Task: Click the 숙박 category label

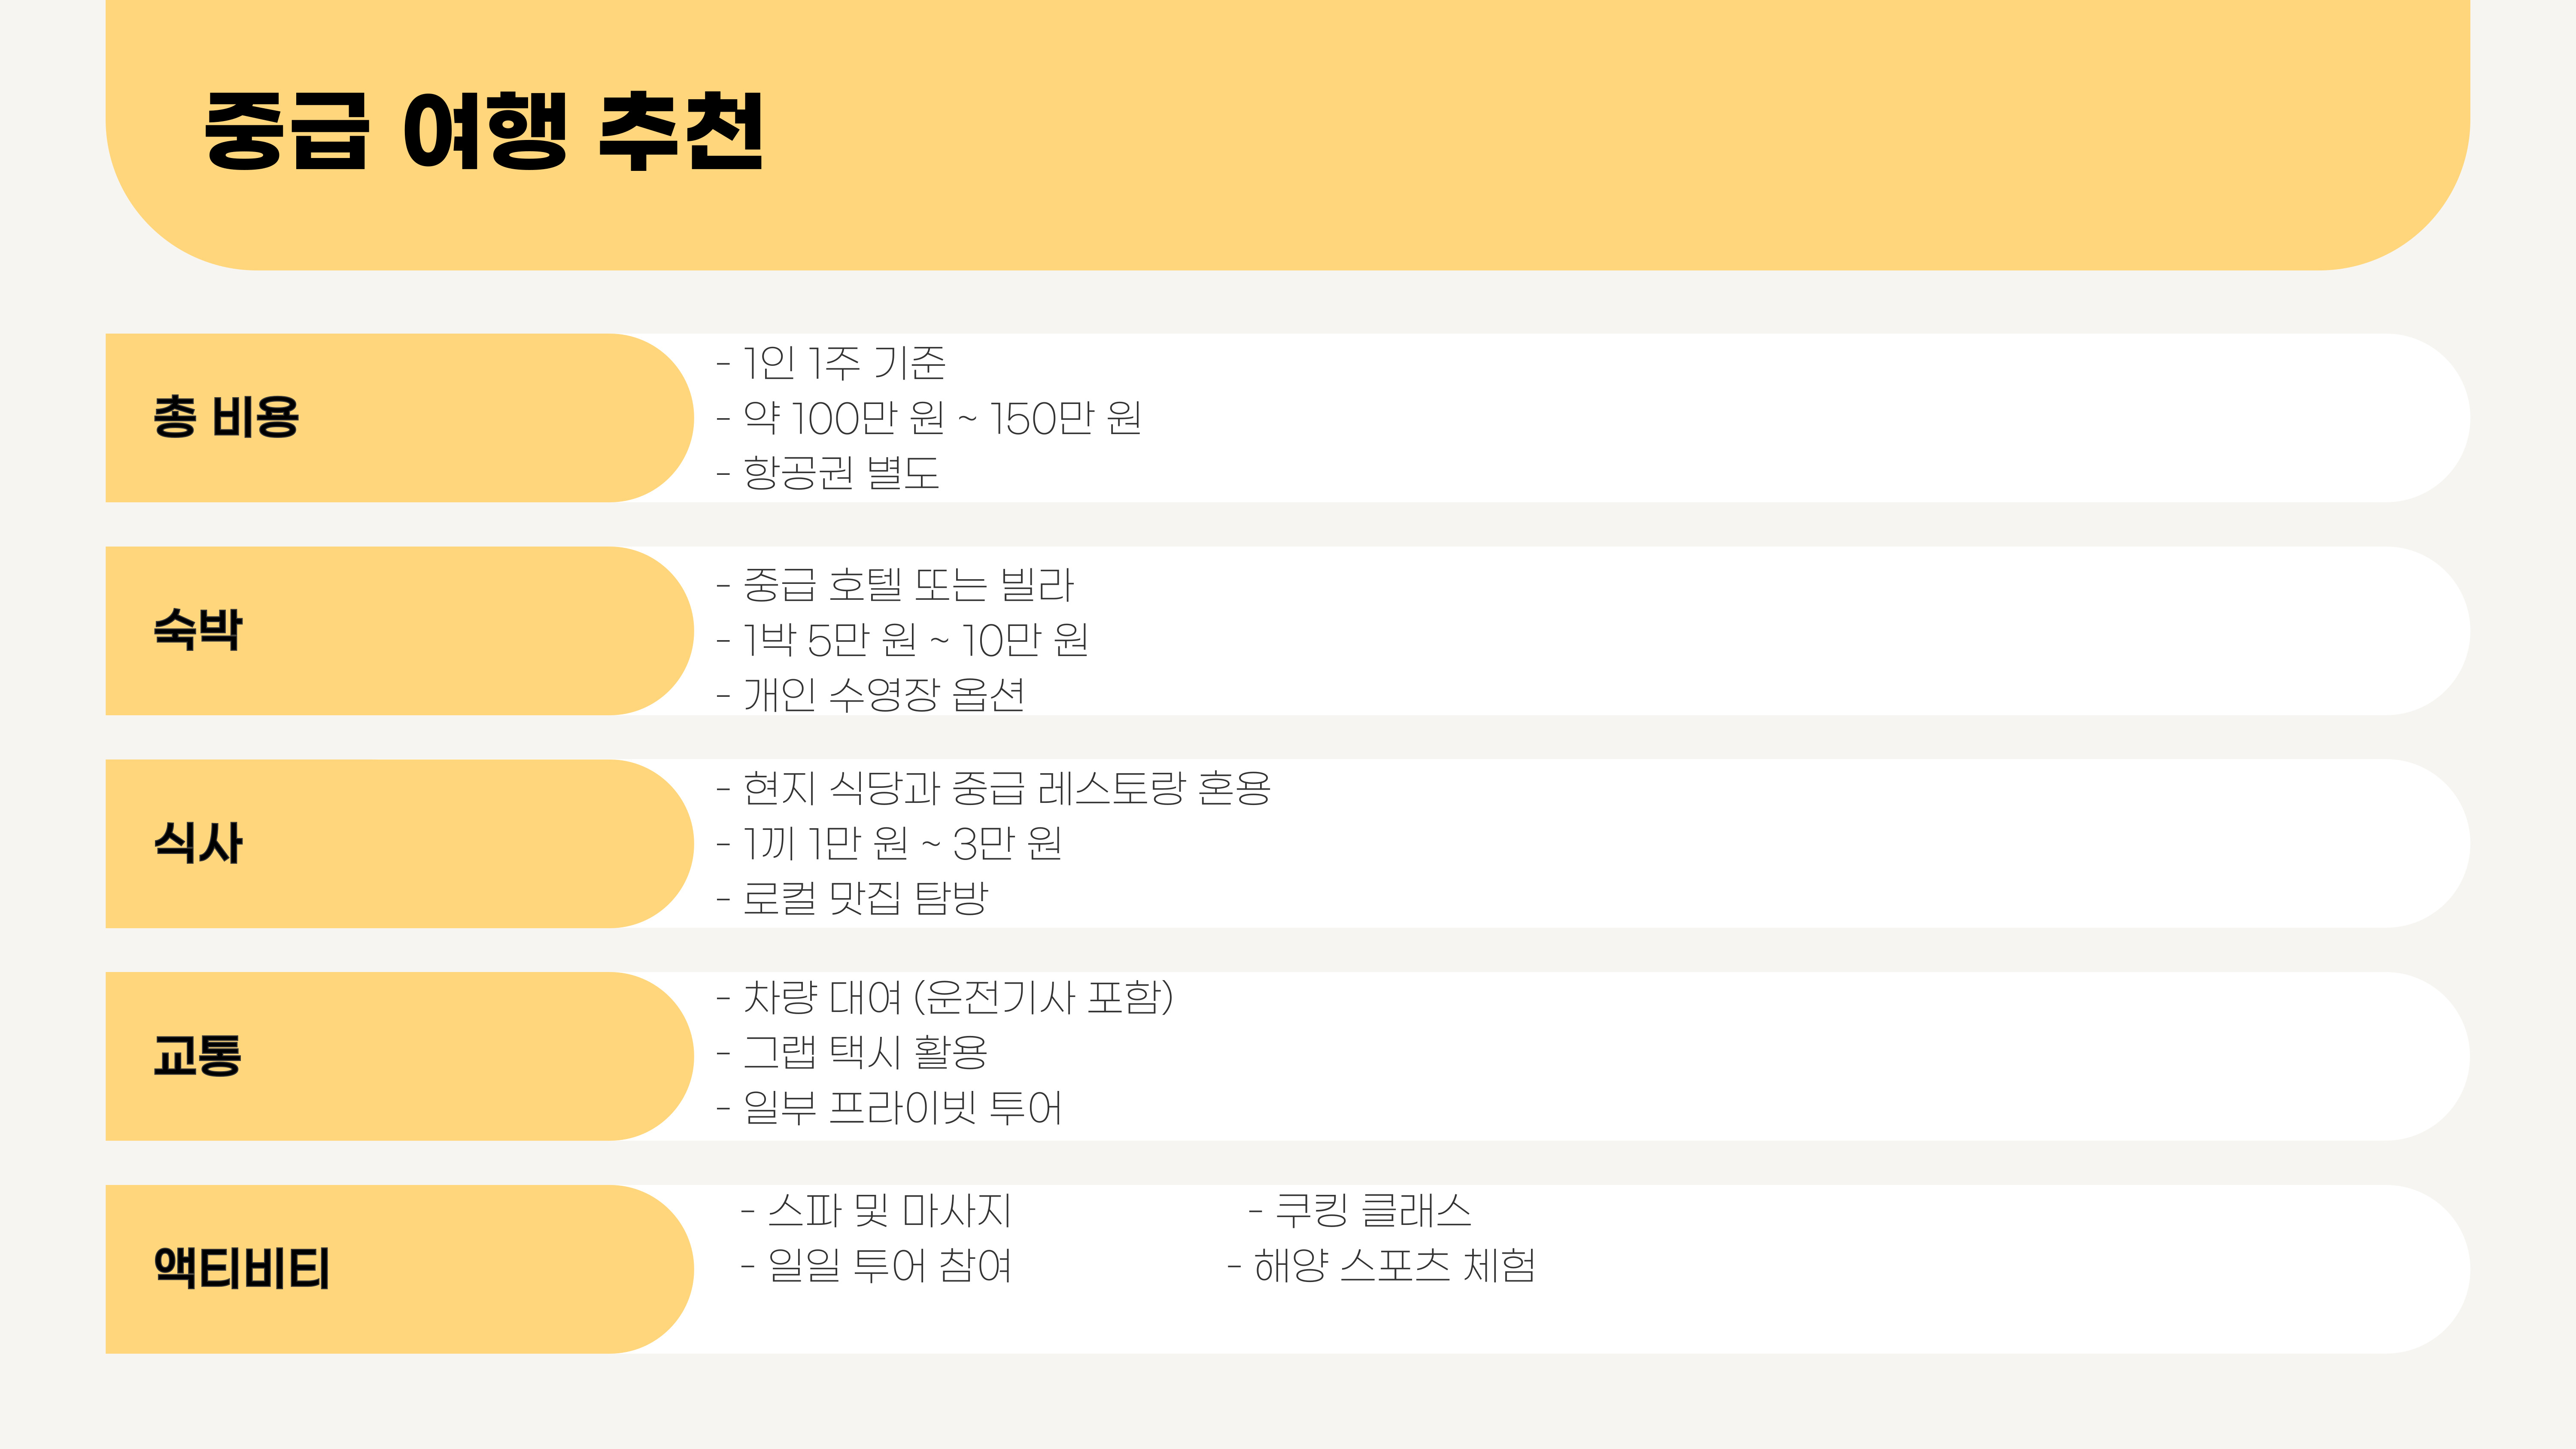Action: point(198,630)
